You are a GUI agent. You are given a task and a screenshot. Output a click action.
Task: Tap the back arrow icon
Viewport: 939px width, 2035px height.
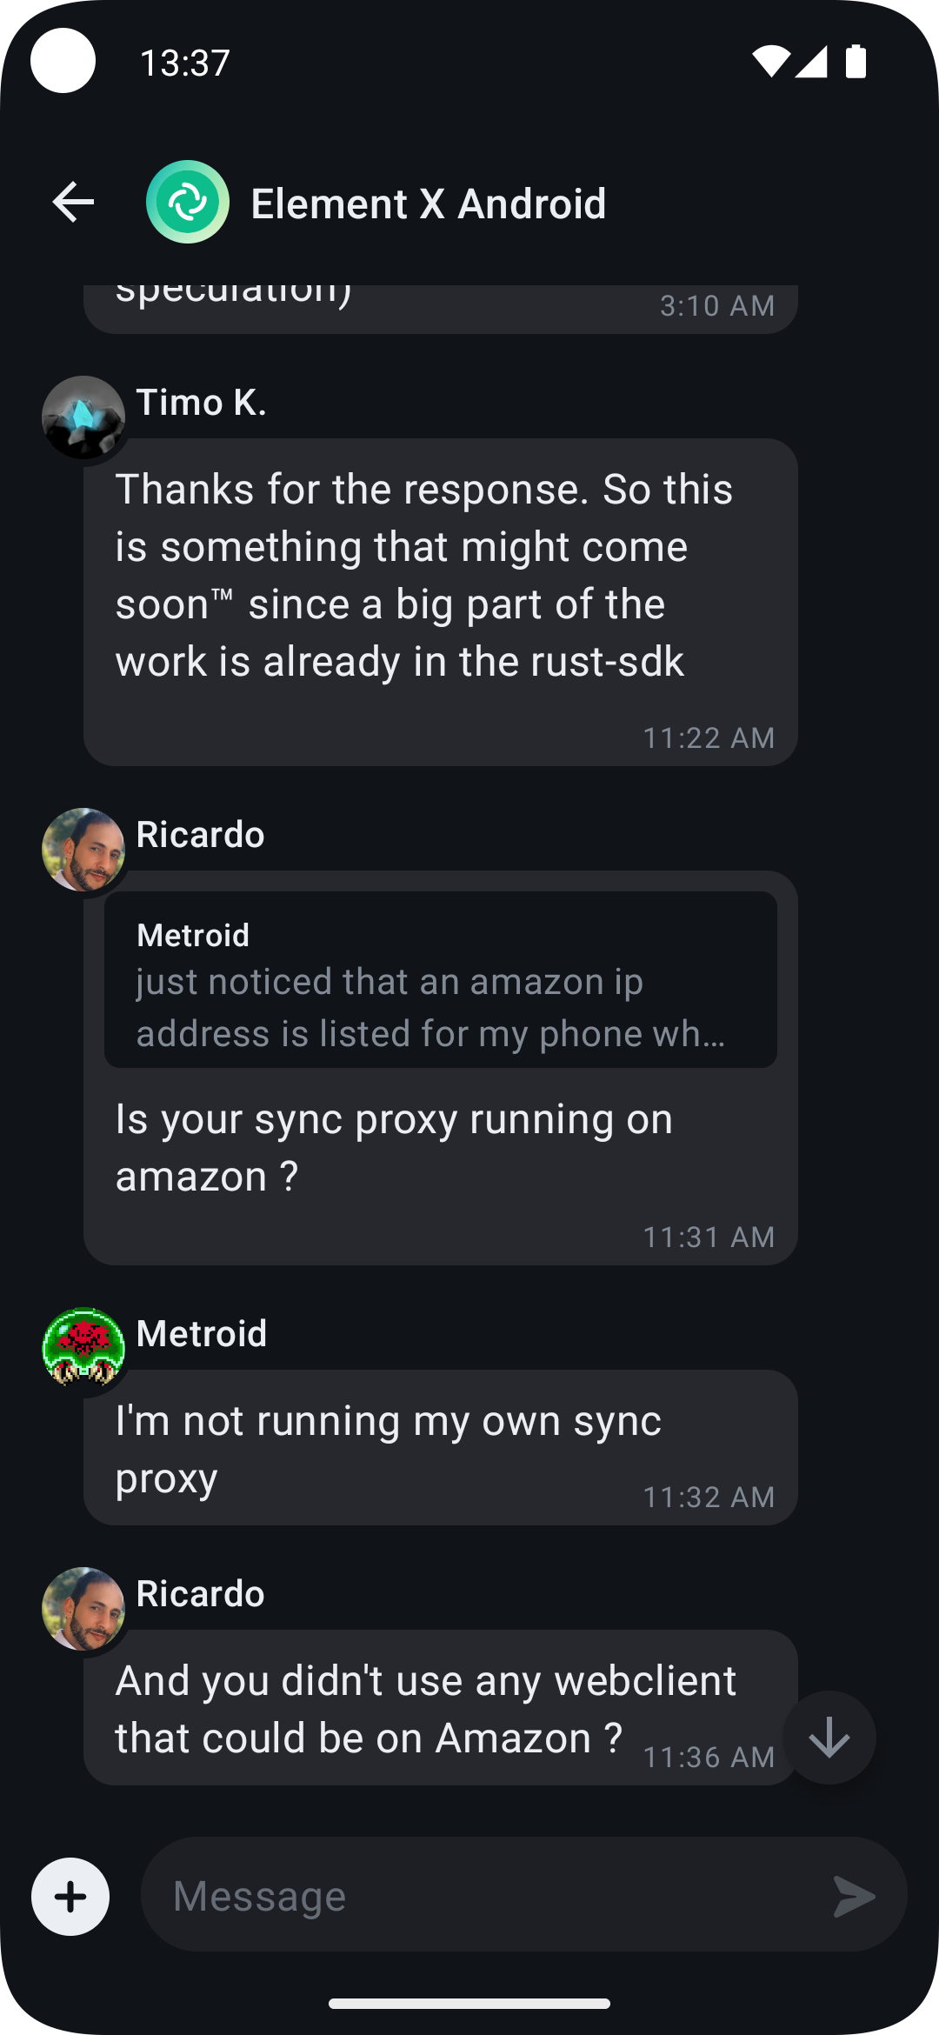(73, 203)
